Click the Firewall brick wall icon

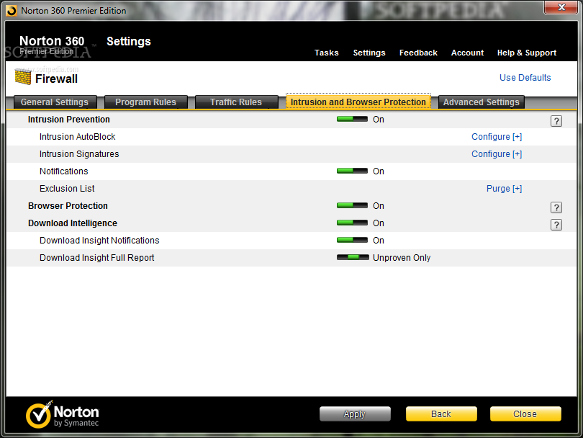click(23, 77)
